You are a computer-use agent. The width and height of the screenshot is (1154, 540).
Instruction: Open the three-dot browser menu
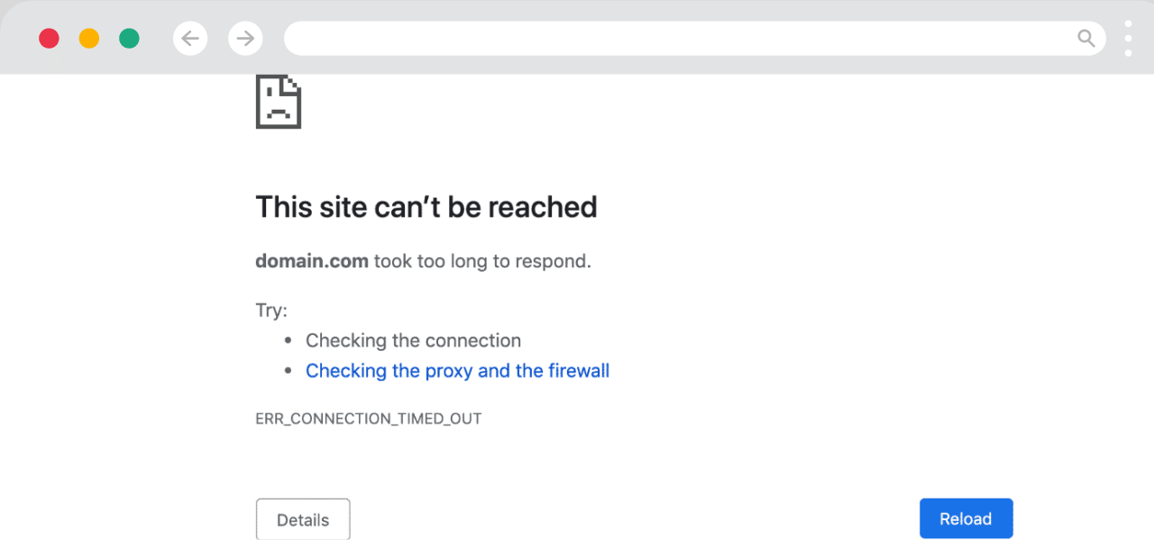click(1128, 38)
